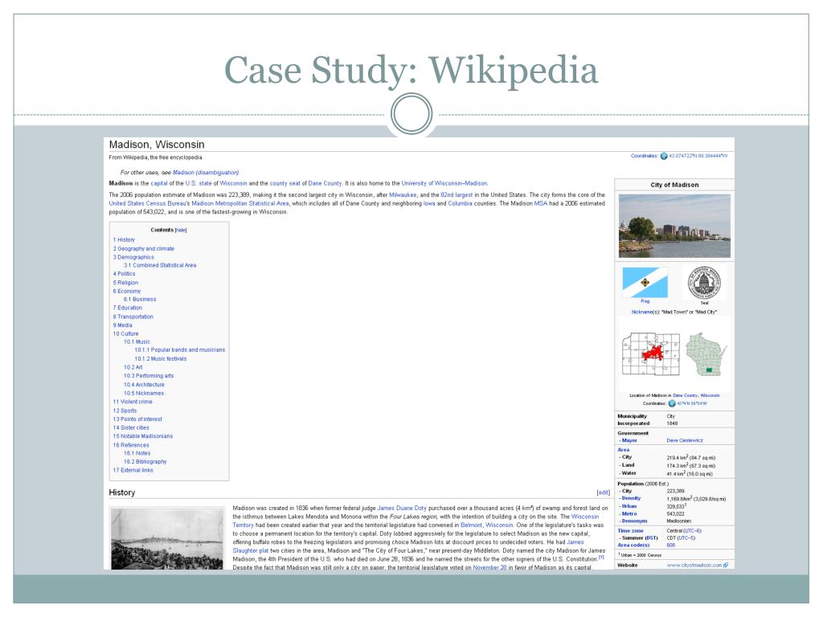Open the 'Belmont' link in the History section

click(x=471, y=525)
